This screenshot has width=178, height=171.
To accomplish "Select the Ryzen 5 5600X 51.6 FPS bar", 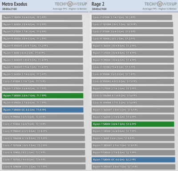I will [x=133, y=117].
